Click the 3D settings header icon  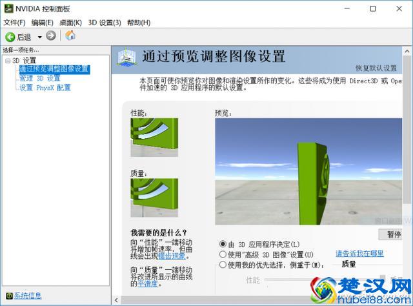129,59
